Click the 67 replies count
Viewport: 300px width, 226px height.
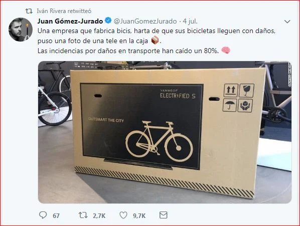[56, 216]
